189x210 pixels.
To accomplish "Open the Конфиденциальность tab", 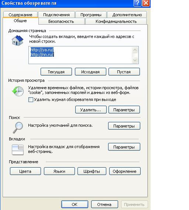I will click(x=116, y=21).
